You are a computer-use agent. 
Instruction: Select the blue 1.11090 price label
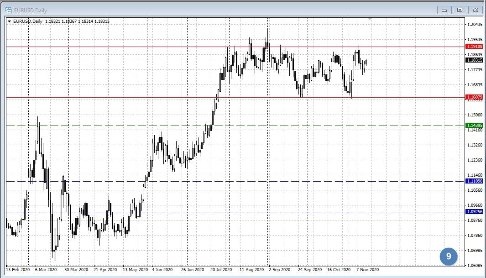point(475,181)
